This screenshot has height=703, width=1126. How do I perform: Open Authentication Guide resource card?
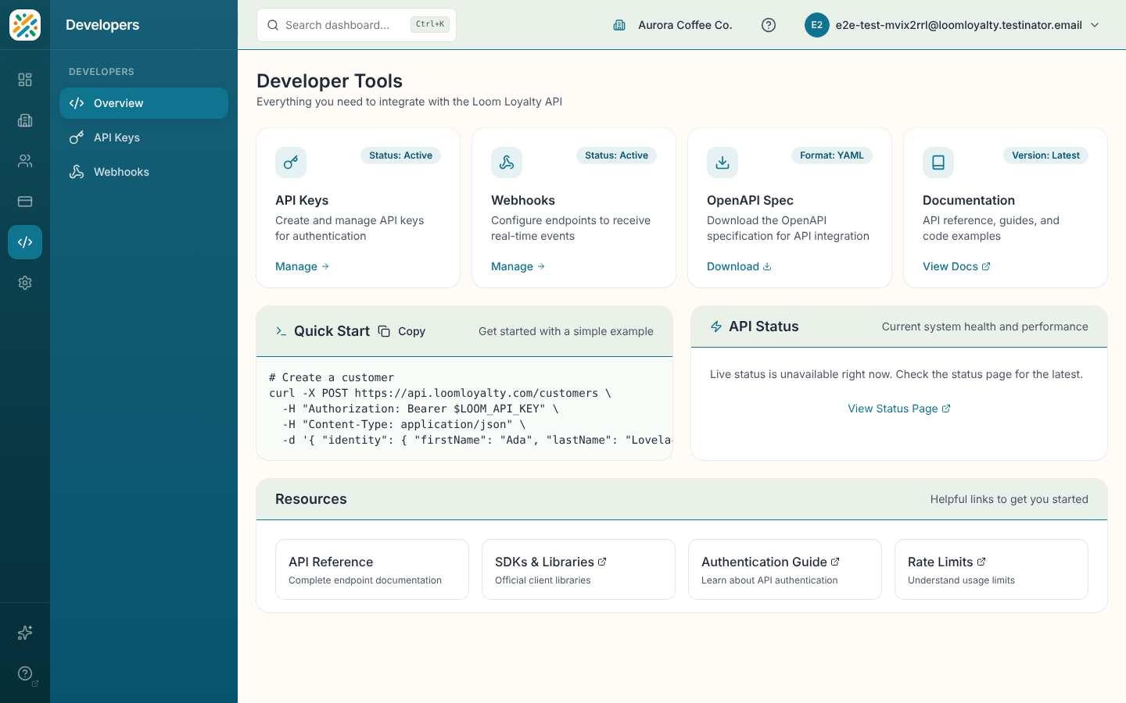point(785,569)
